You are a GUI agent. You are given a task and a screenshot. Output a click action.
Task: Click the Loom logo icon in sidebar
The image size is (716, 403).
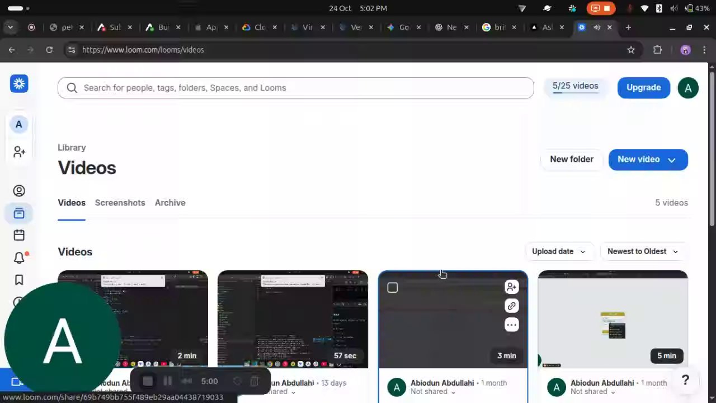tap(19, 84)
